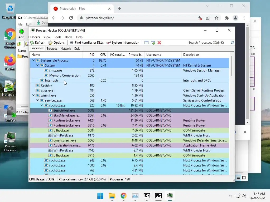Click the Refresh toolbar button
This screenshot has width=270, height=202.
37,43
